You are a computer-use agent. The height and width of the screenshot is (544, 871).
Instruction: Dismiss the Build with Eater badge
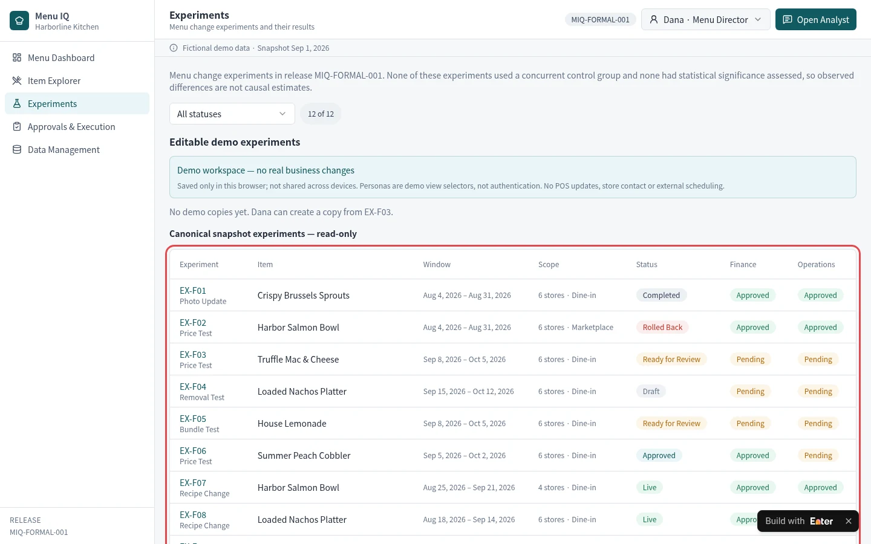point(849,521)
